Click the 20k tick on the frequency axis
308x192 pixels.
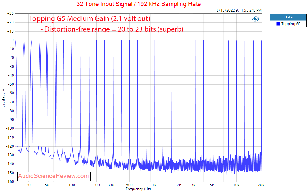(x=261, y=185)
